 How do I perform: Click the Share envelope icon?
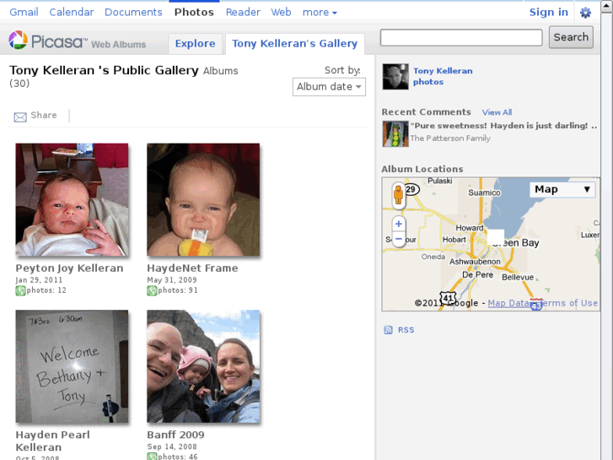coord(20,116)
